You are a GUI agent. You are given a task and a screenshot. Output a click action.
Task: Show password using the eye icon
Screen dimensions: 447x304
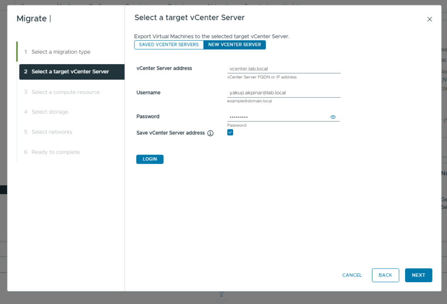333,117
